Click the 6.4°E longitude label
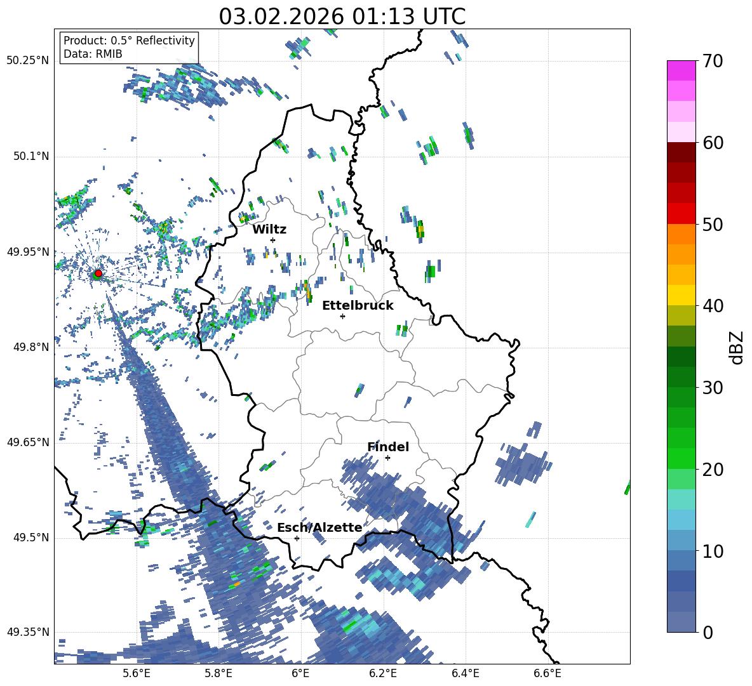Image resolution: width=752 pixels, height=686 pixels. pos(465,673)
